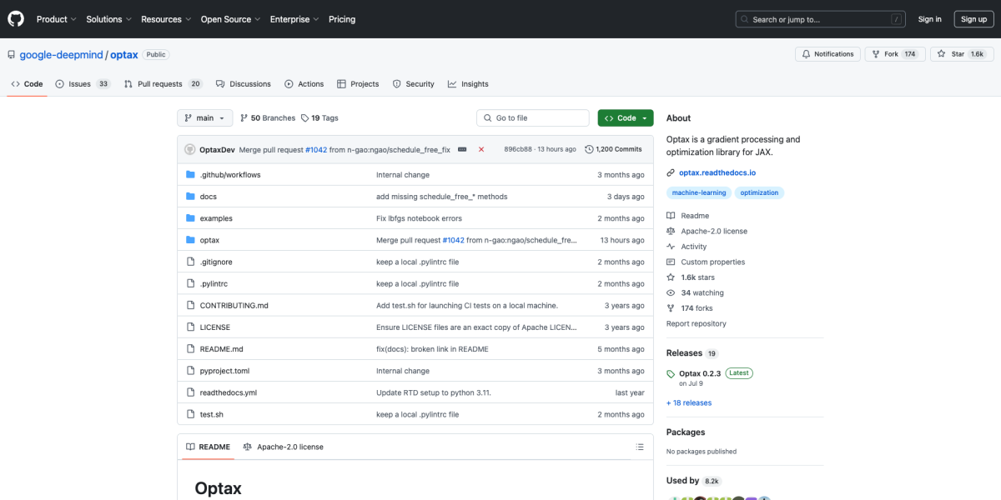Switch to the Issues tab
Viewport: 1001px width, 500px height.
83,84
